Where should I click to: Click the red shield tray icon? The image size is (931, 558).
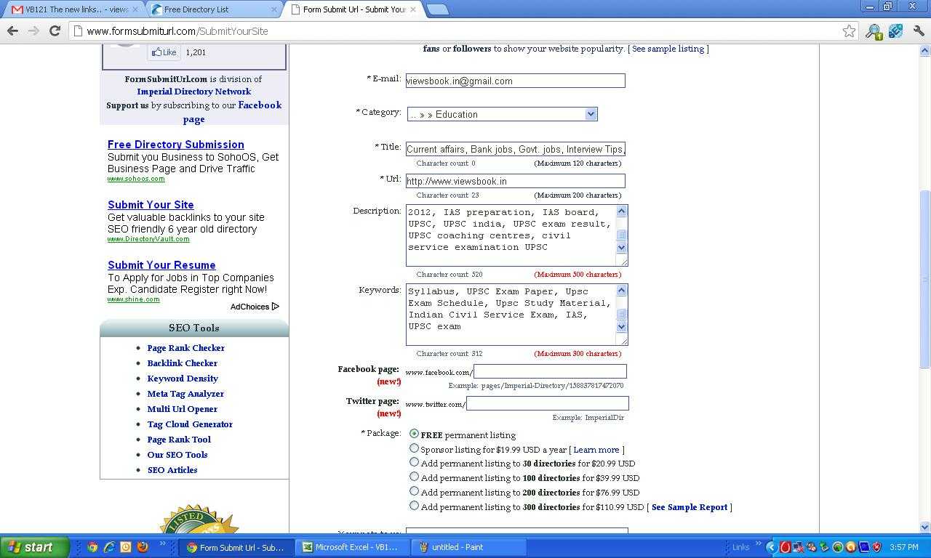click(876, 547)
